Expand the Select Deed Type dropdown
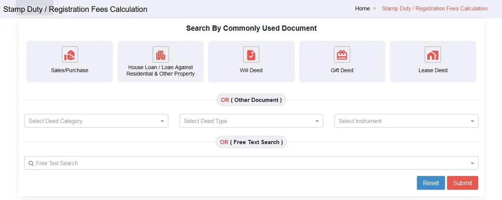The width and height of the screenshot is (502, 200). tap(251, 121)
